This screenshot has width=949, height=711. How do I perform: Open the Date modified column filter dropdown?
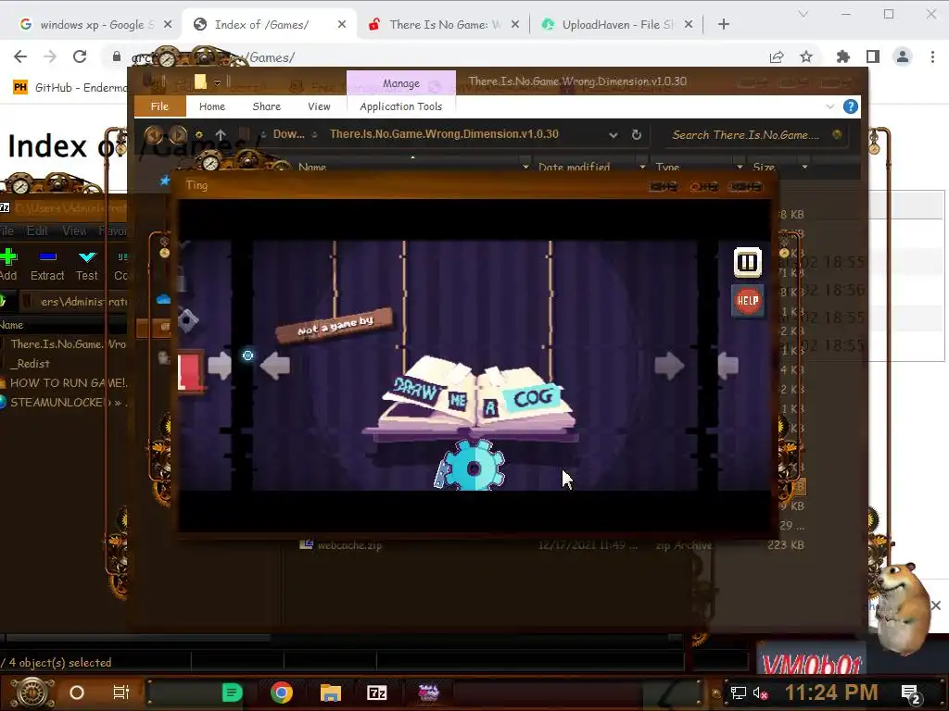642,167
